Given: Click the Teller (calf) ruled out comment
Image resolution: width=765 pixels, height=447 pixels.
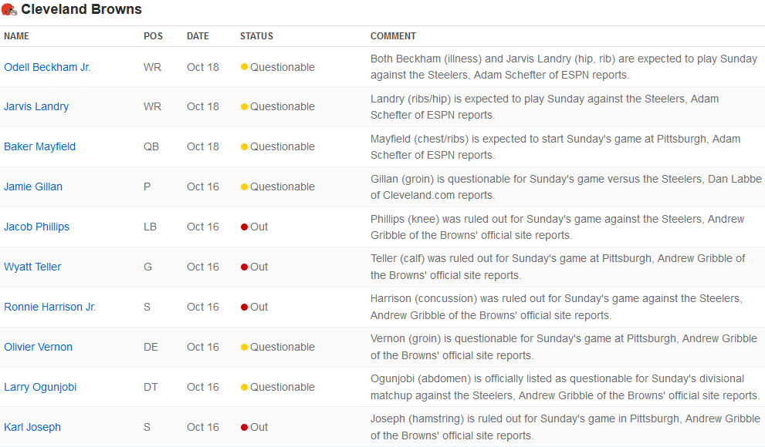Looking at the screenshot, I should pyautogui.click(x=557, y=267).
